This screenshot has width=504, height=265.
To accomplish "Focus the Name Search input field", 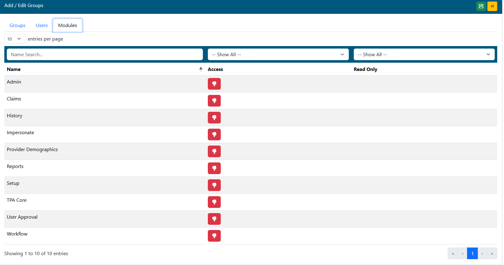I will click(x=105, y=54).
